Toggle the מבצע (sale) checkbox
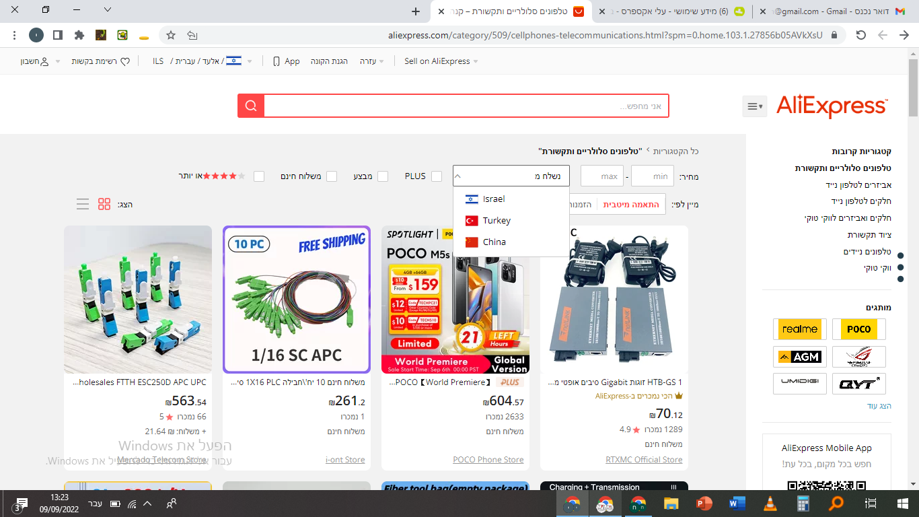 (383, 176)
